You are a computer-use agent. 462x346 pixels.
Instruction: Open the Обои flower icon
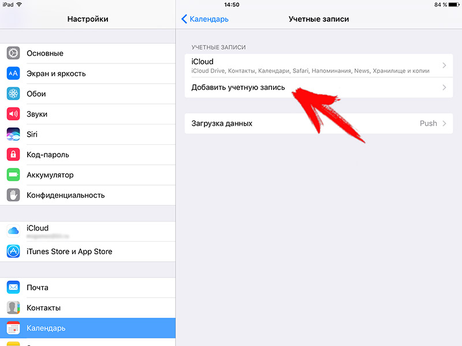click(13, 94)
